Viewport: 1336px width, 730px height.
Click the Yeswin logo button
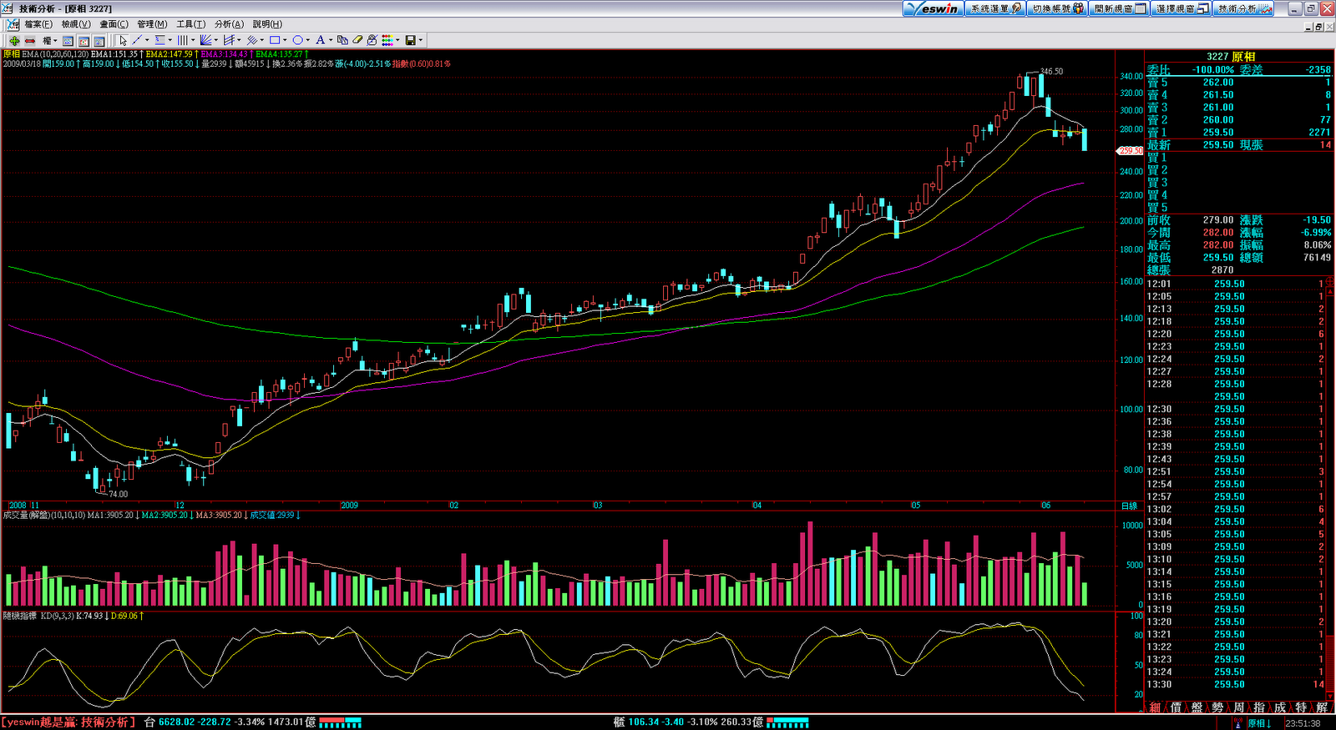pos(934,8)
